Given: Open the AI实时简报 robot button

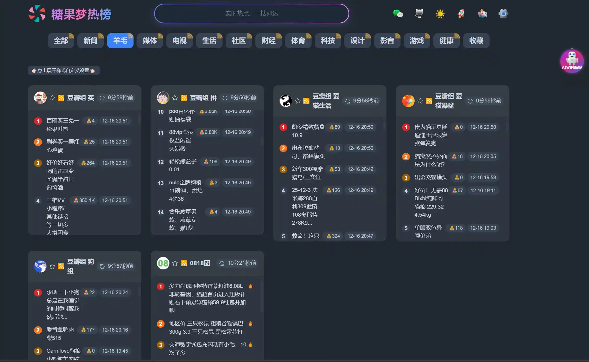Looking at the screenshot, I should pyautogui.click(x=572, y=61).
